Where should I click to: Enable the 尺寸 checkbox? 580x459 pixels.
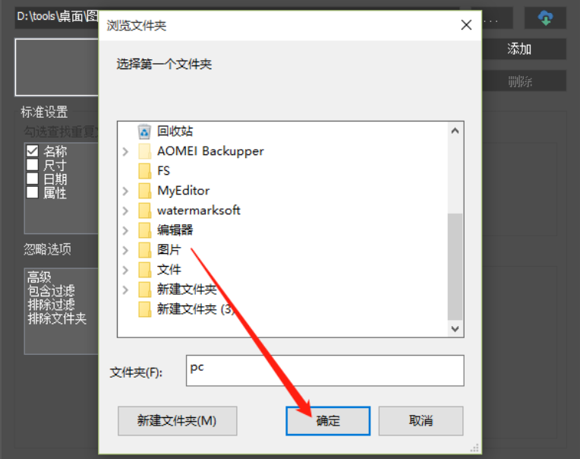[32, 164]
